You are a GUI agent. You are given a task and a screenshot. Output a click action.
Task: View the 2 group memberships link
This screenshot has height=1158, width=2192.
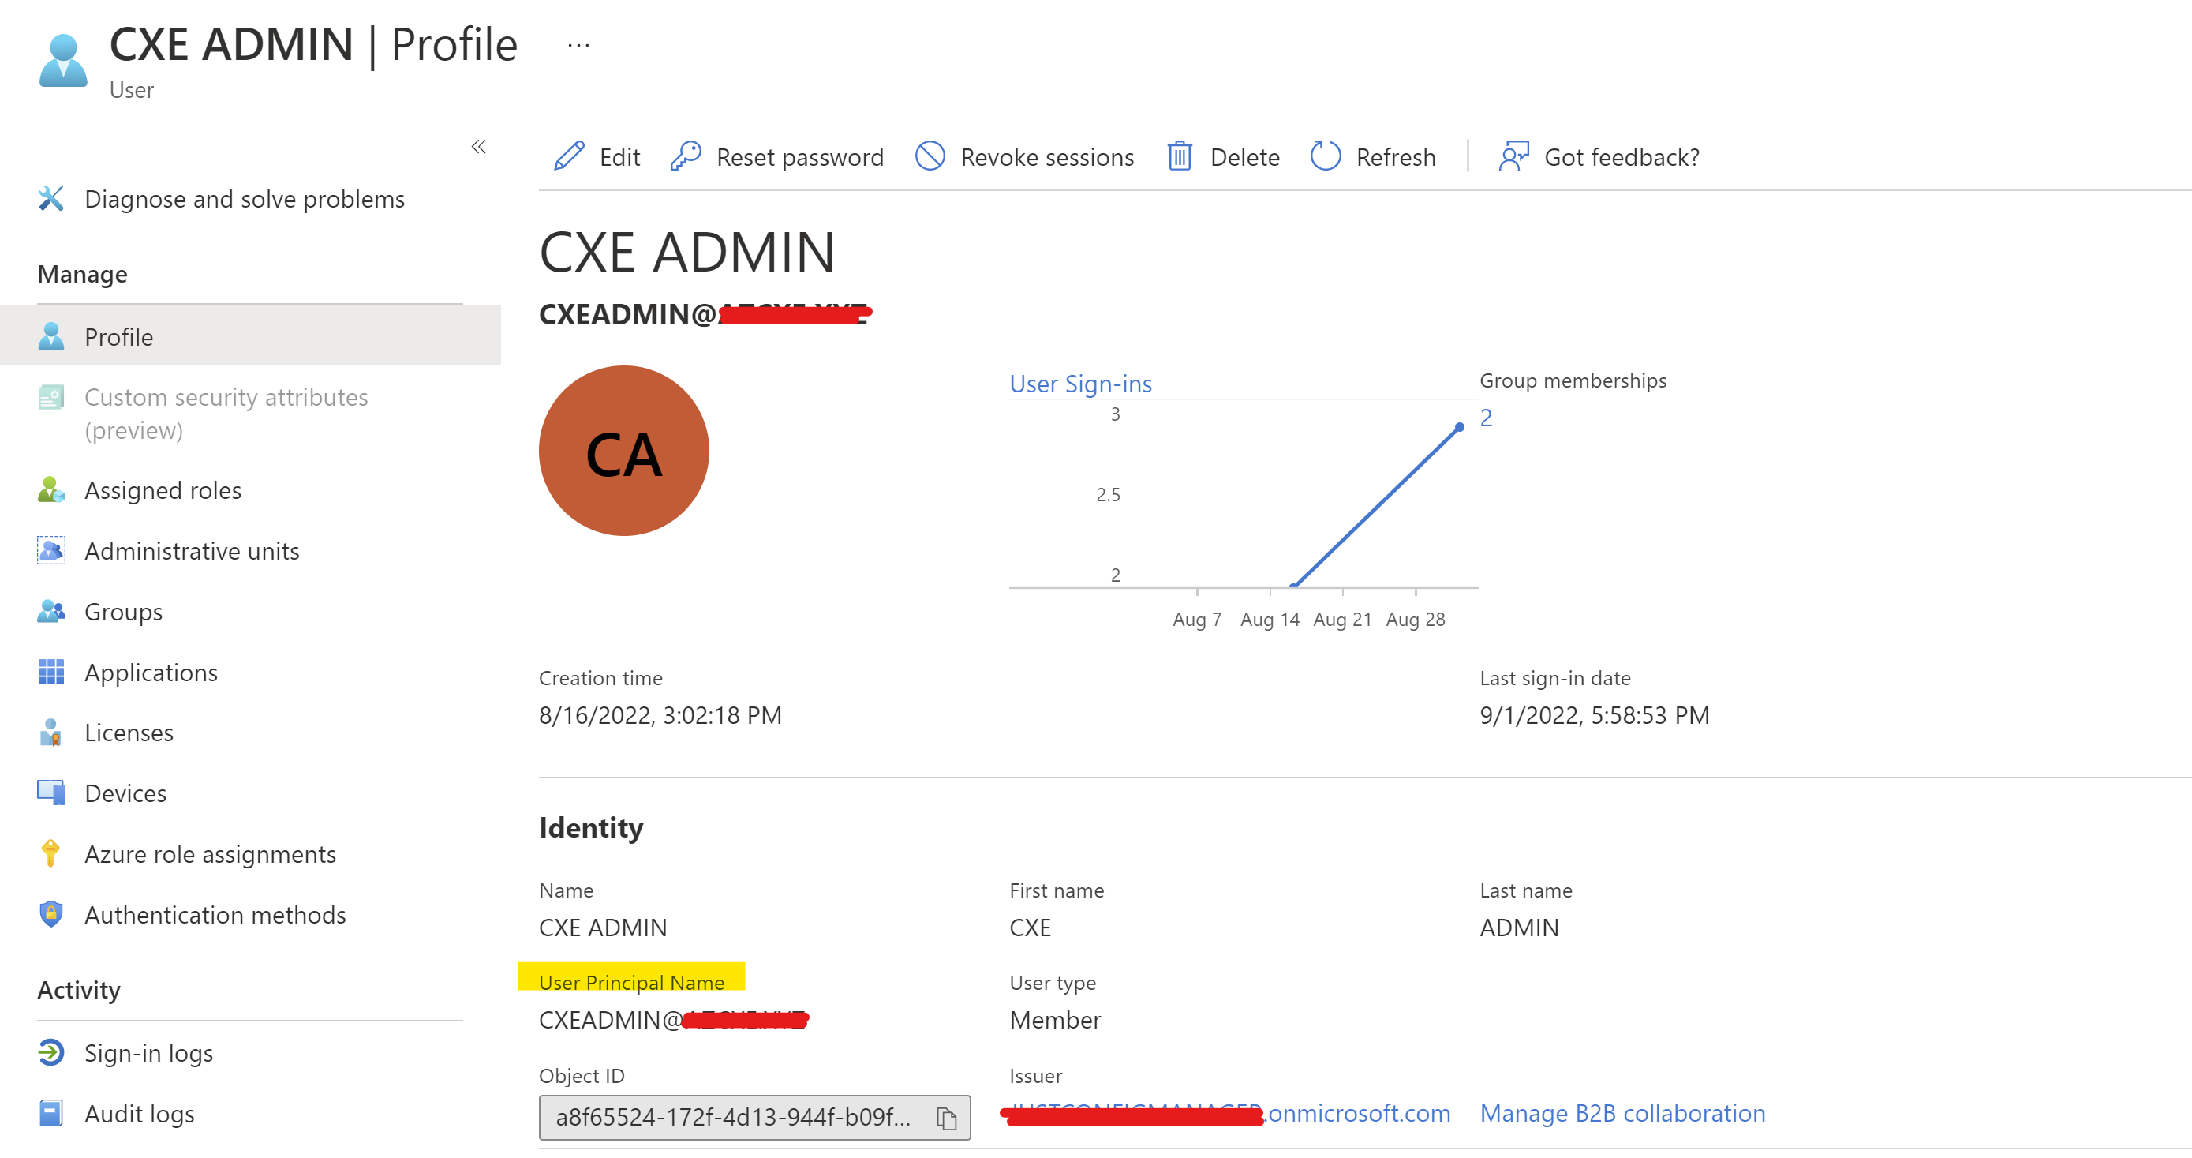[1486, 418]
